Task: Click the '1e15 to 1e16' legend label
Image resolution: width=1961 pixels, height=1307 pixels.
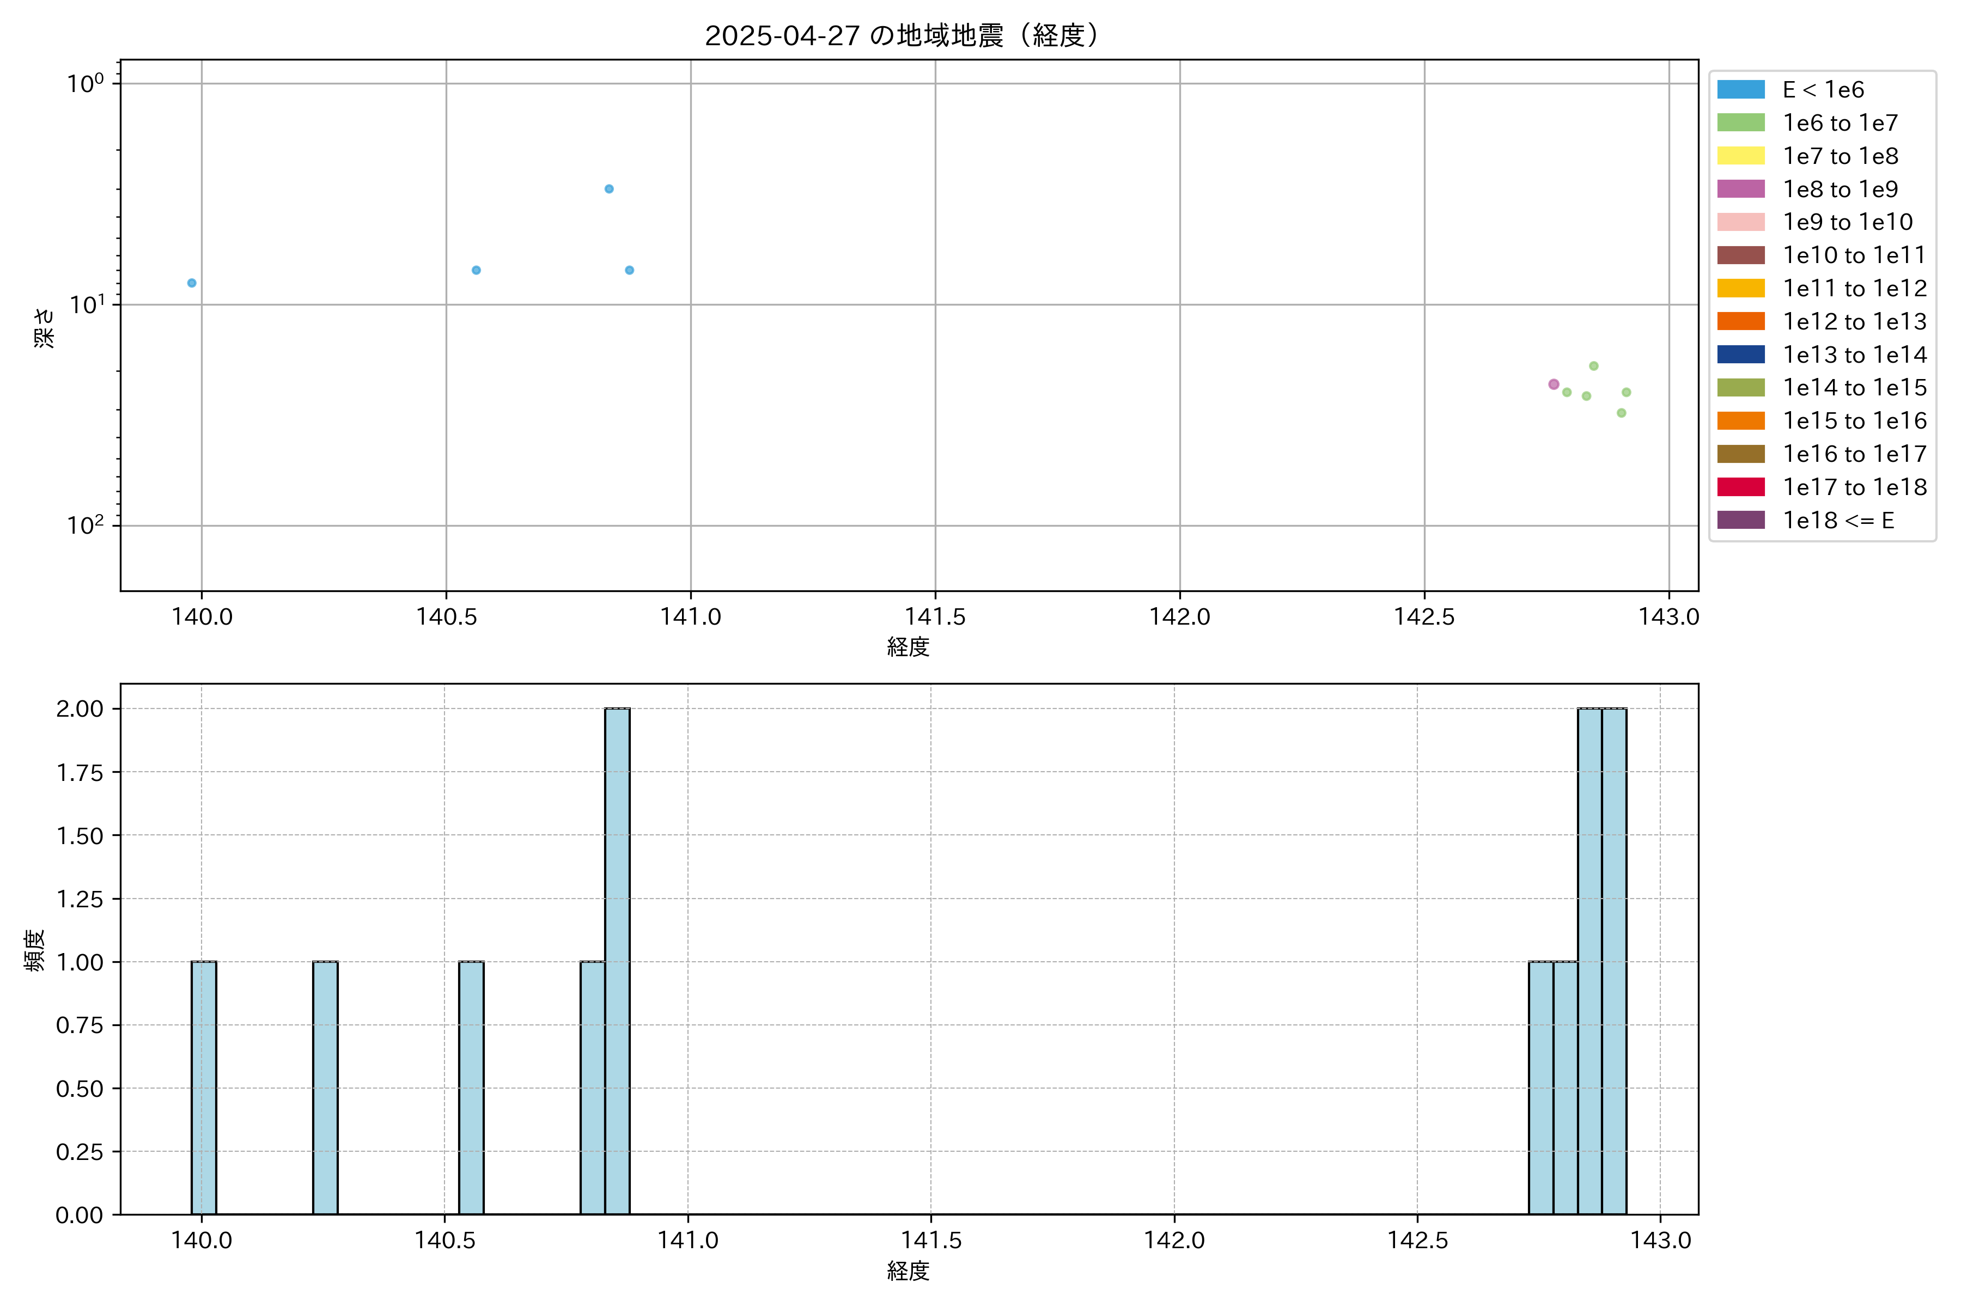Action: (1854, 421)
